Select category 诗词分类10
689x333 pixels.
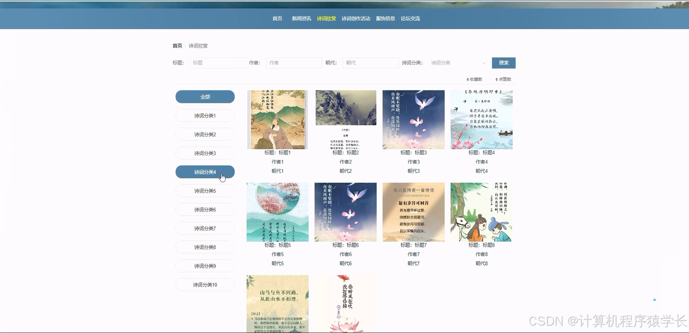(x=205, y=284)
